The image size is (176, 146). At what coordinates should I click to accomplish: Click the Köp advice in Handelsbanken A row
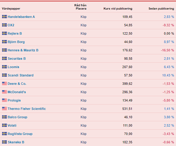(84, 17)
